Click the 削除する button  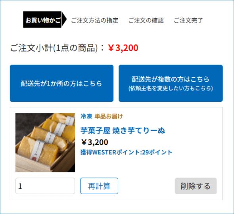point(196,186)
